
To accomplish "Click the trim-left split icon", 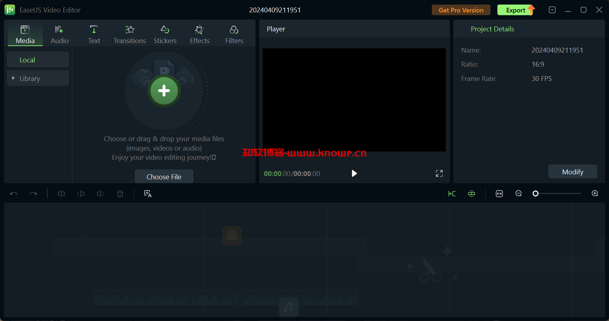I will pyautogui.click(x=81, y=194).
